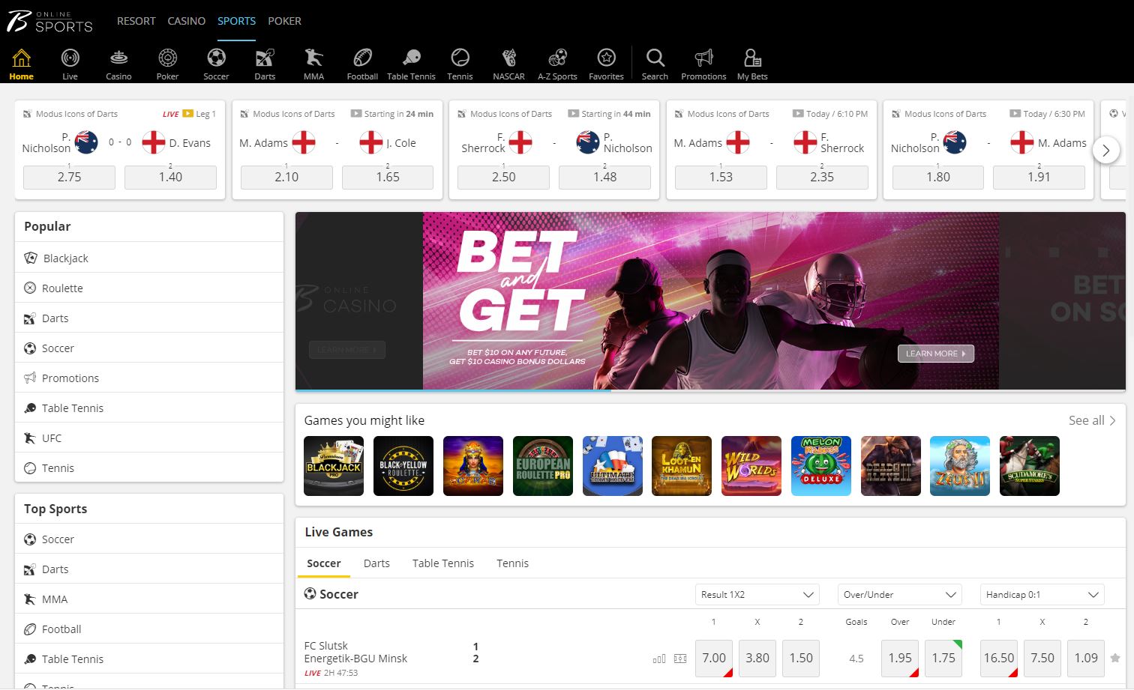
Task: Open scoreboard icon for FC Slutsk match
Action: (680, 659)
